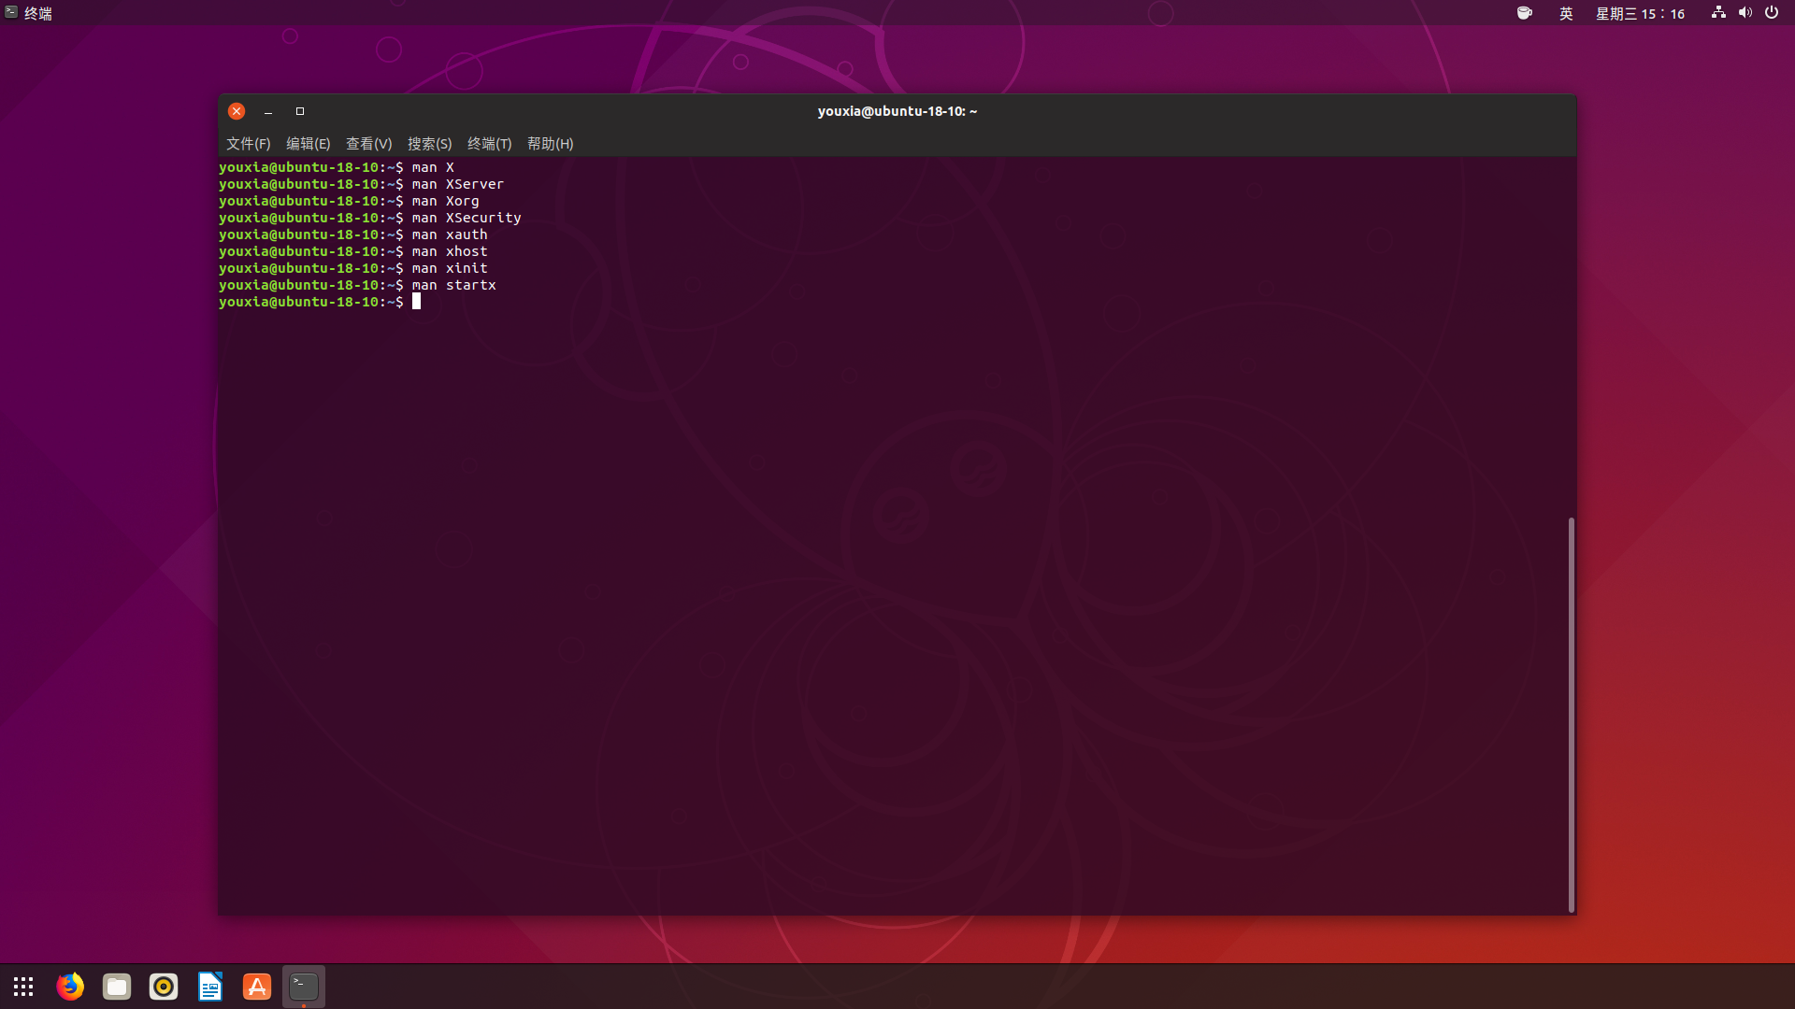Click the cursor at the empty prompt
Image resolution: width=1795 pixels, height=1009 pixels.
click(417, 301)
